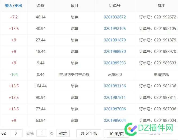
Task: Open order link 0201989593
Action: coord(115,63)
